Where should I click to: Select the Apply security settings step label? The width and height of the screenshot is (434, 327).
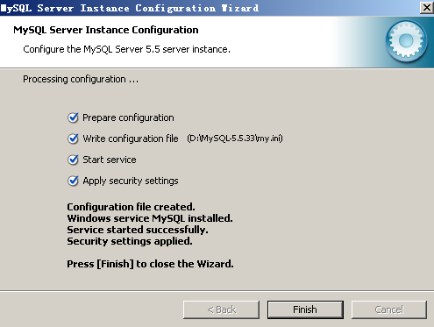(131, 181)
